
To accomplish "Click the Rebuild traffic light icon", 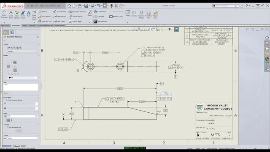I will (111, 5).
